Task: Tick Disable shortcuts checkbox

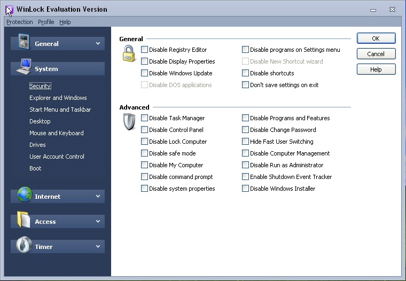Action: coord(245,73)
